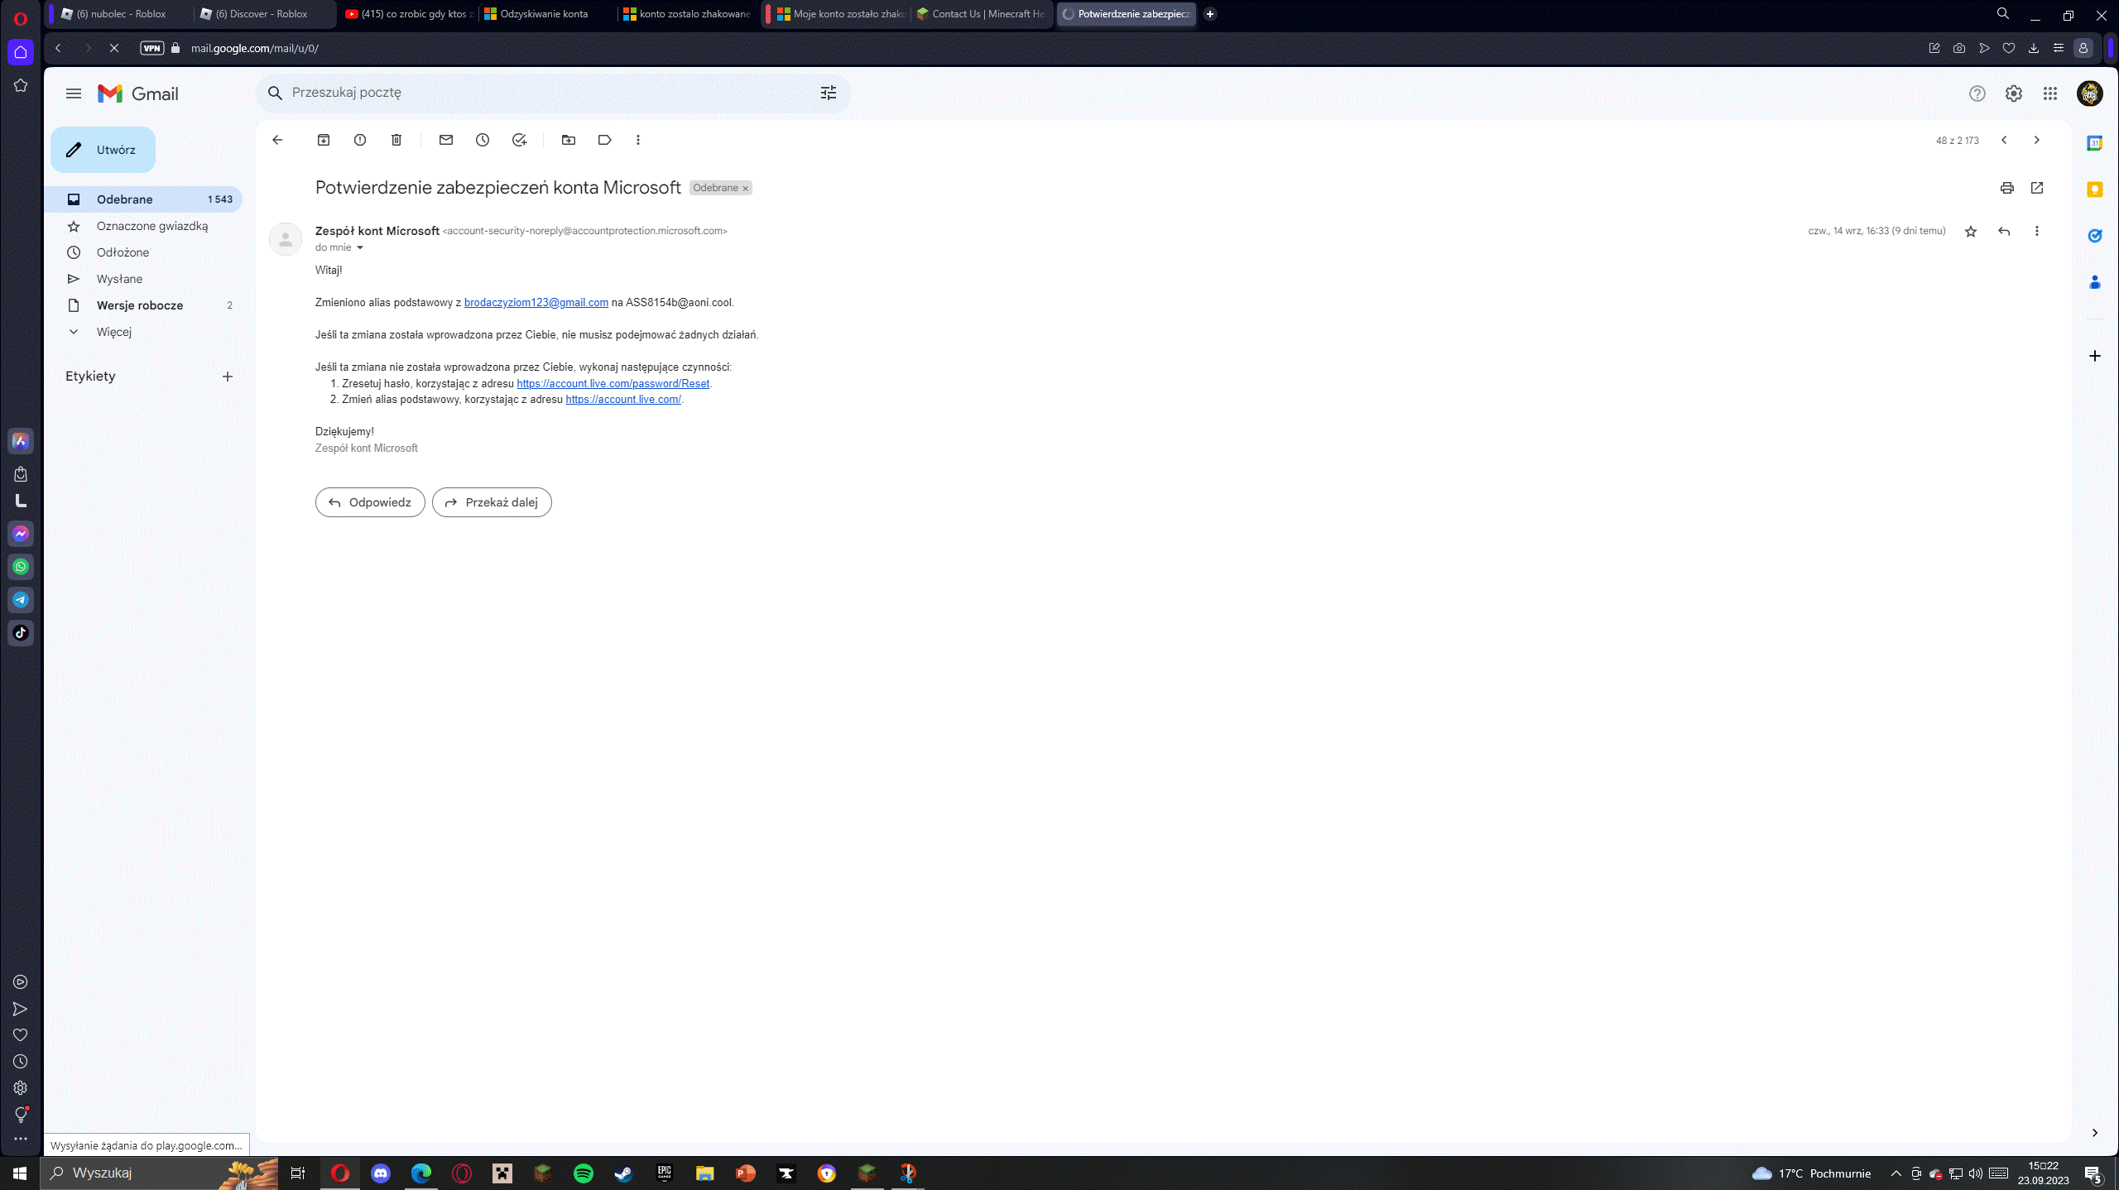Open Opera sidebar setup three-dot menu
Screen dimensions: 2119x1190
(21, 1139)
